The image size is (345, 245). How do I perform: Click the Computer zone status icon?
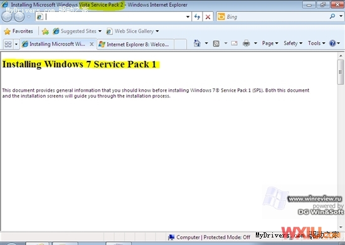171,237
